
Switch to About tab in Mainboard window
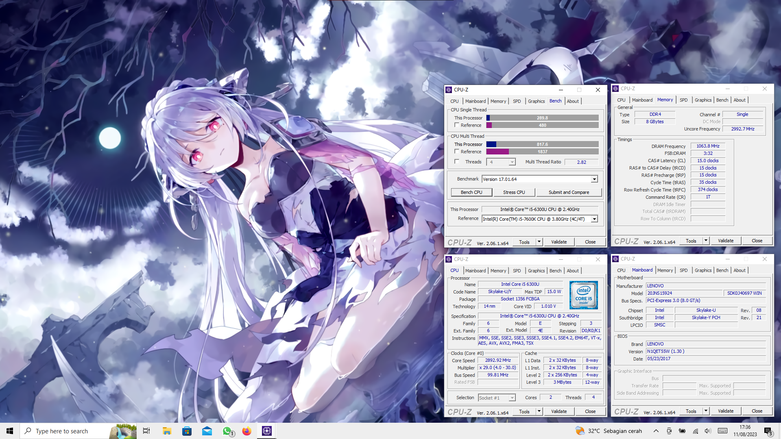(740, 270)
